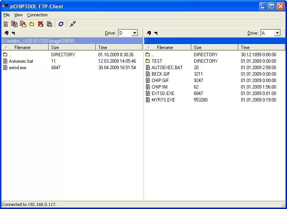Click the up-one-level arrow in left pane
Screen dimensions: 287x209
click(x=13, y=33)
